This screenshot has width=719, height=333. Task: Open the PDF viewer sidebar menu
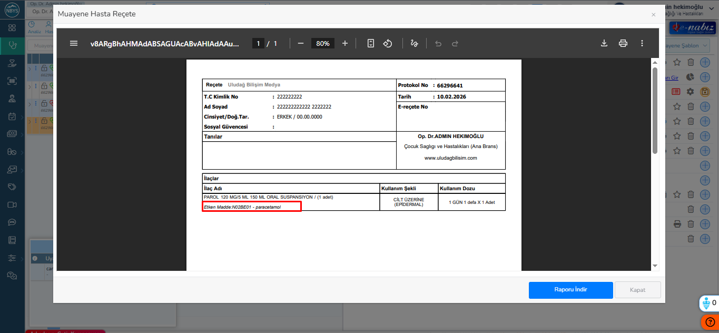tap(74, 43)
